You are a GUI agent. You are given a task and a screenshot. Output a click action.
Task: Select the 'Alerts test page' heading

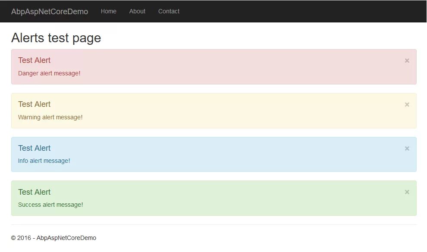coord(56,38)
